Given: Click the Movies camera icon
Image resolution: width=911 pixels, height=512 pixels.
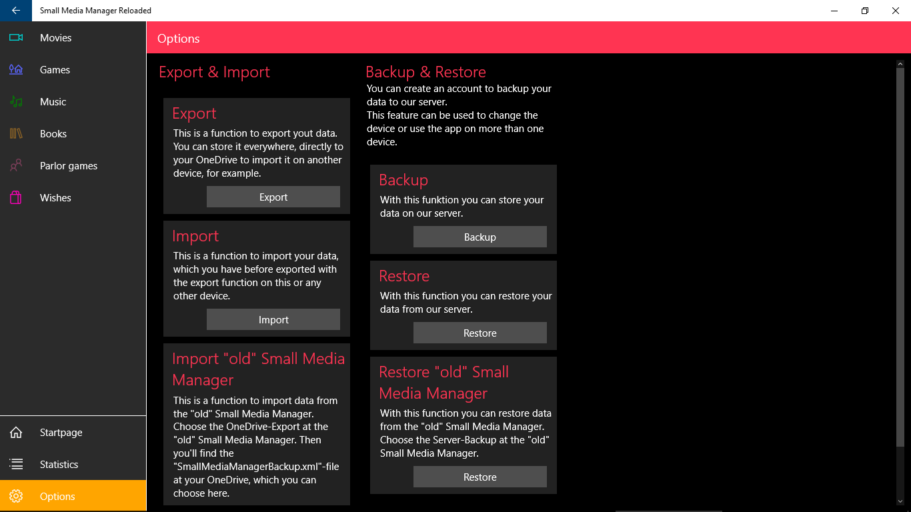Looking at the screenshot, I should tap(16, 37).
